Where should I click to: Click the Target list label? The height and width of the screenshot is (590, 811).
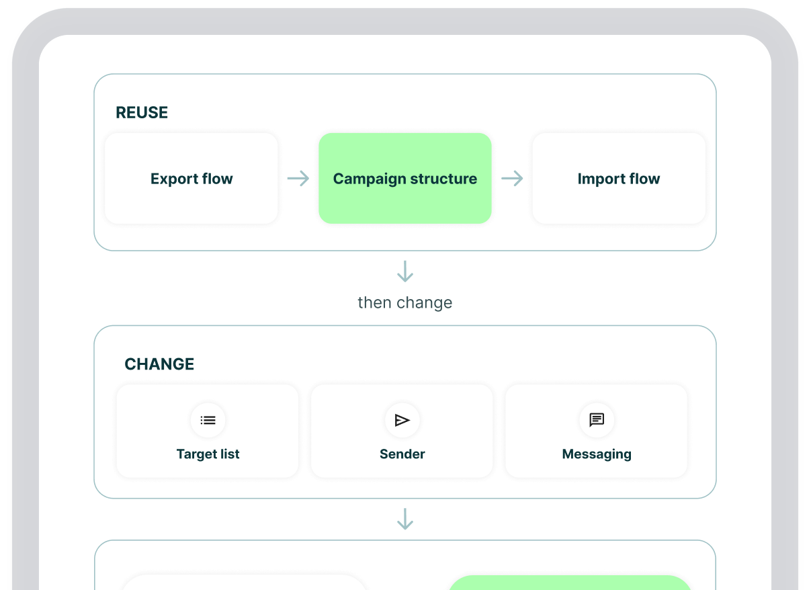208,454
